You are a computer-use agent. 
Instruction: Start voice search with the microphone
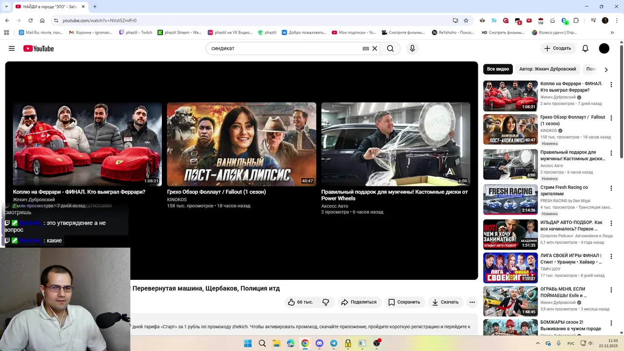pos(412,48)
